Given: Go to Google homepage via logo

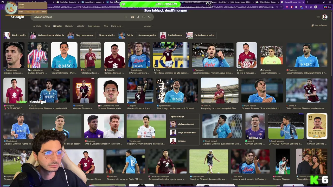Looking at the screenshot, I should 17,17.
